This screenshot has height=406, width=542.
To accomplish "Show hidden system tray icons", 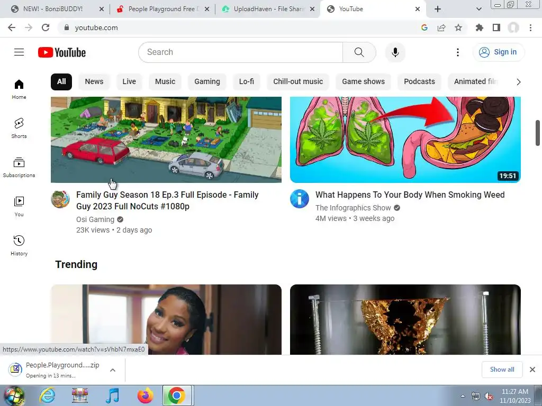I will [x=463, y=395].
